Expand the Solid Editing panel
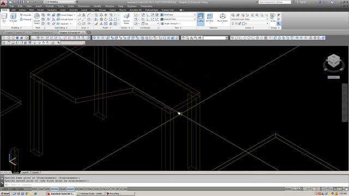 coord(61,28)
